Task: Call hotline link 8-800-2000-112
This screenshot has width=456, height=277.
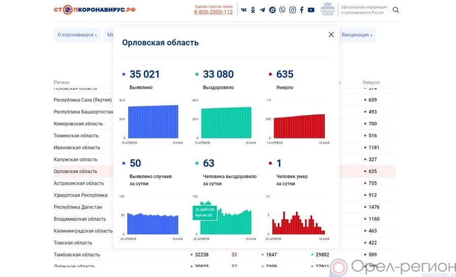Action: tap(213, 12)
